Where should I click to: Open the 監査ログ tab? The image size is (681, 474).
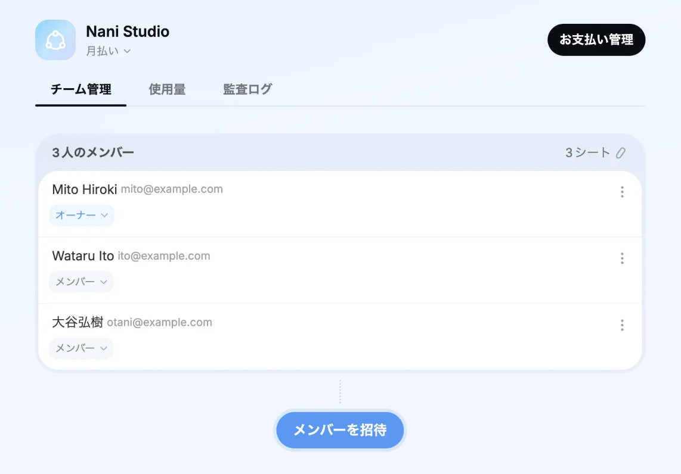pos(247,89)
